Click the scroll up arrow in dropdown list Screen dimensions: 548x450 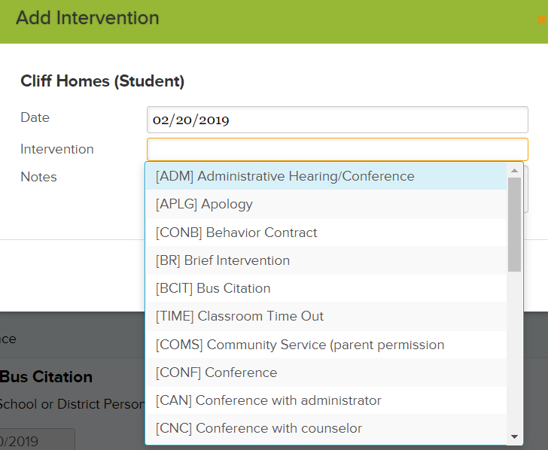click(x=514, y=171)
